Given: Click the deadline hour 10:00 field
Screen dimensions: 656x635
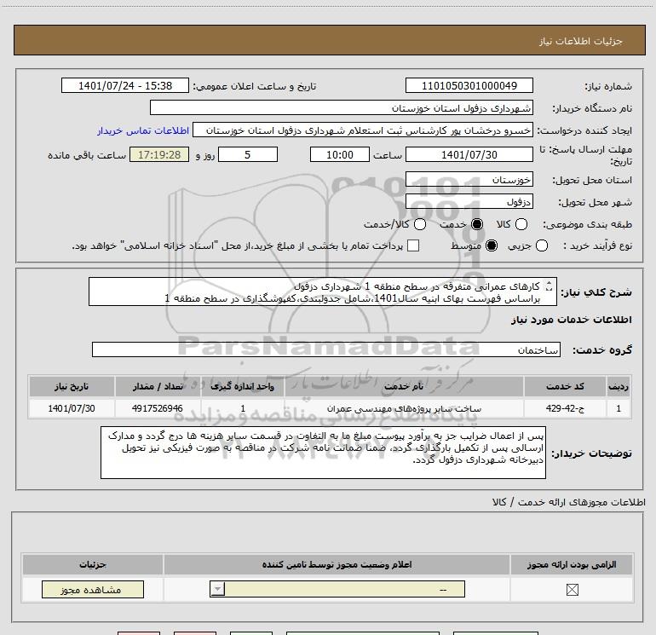Looking at the screenshot, I should 340,154.
